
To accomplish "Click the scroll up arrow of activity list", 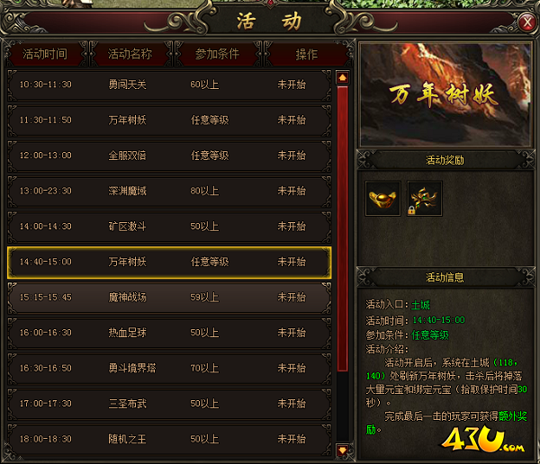I will [342, 77].
